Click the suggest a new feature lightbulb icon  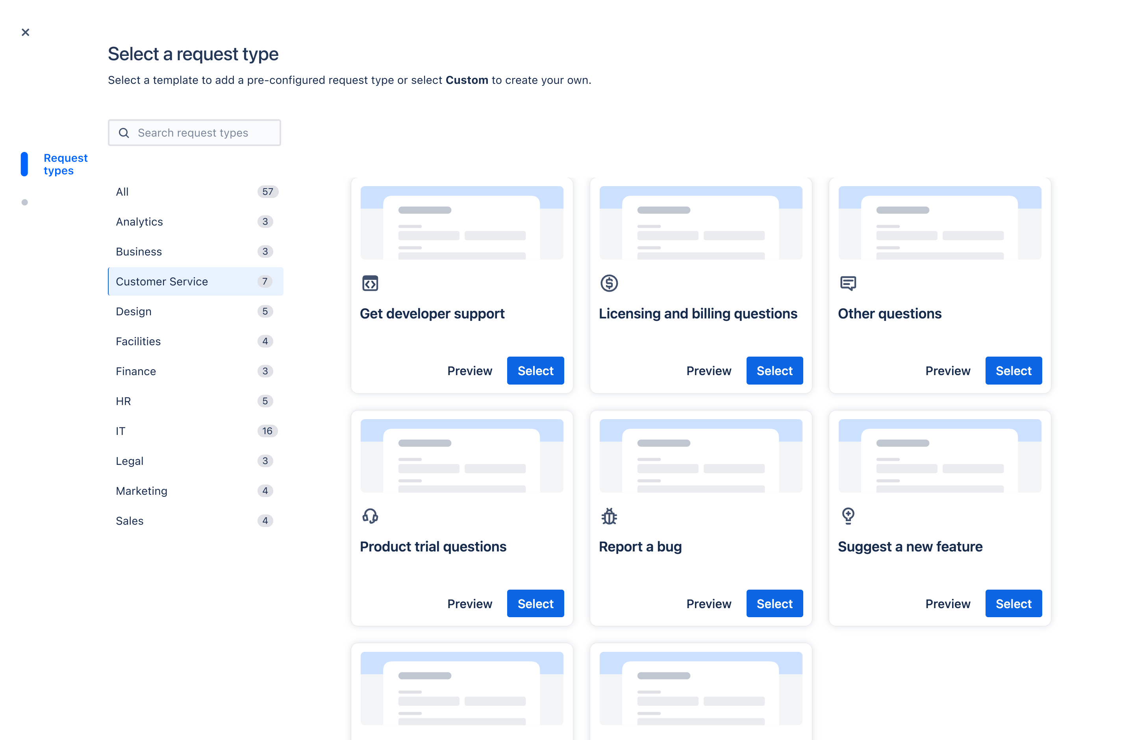(x=848, y=516)
